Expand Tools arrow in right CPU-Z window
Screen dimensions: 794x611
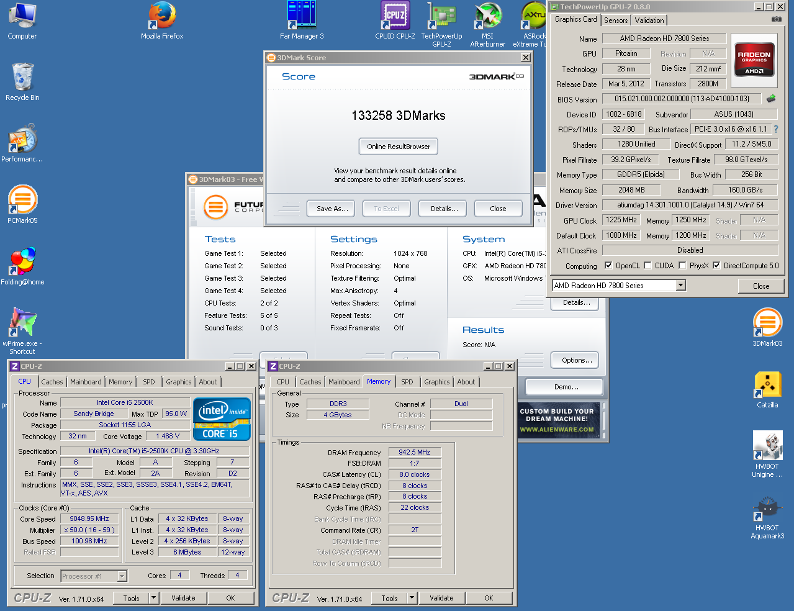point(412,598)
